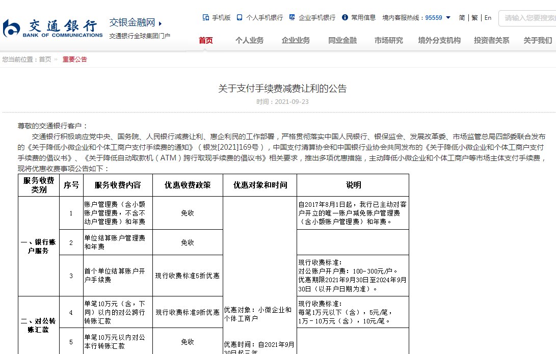Switch language to En
This screenshot has height=354, width=556.
coord(488,18)
